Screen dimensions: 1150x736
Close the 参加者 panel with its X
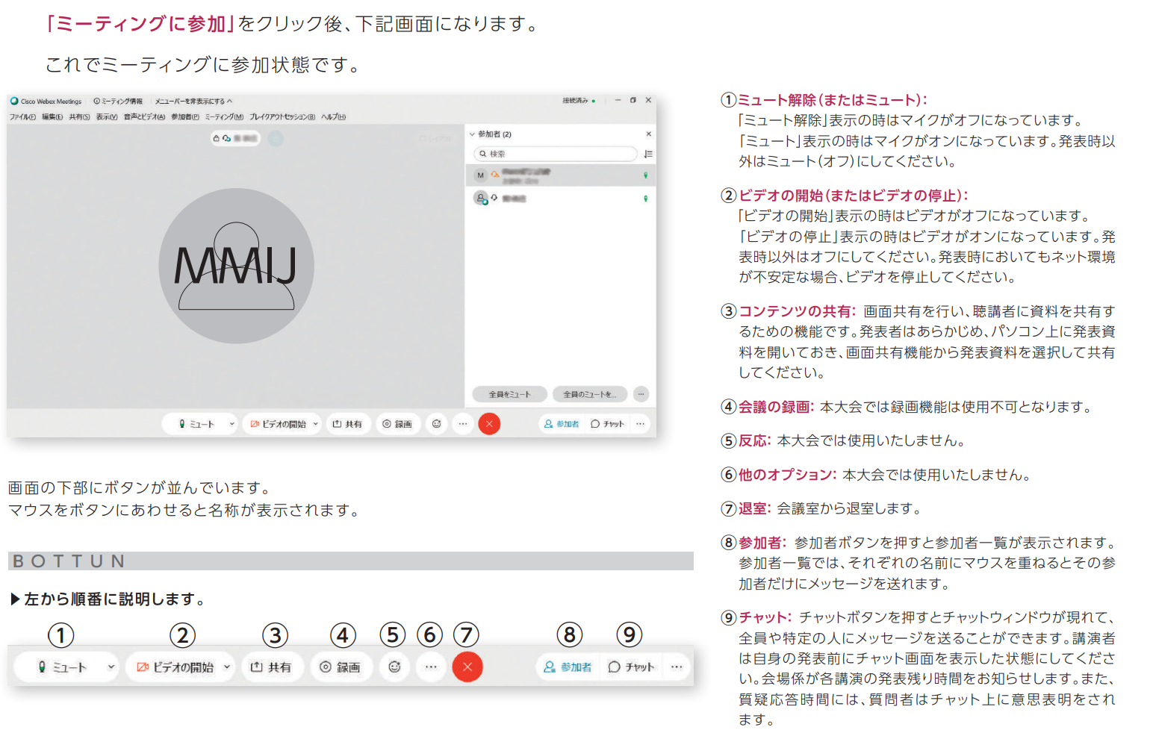pos(648,134)
